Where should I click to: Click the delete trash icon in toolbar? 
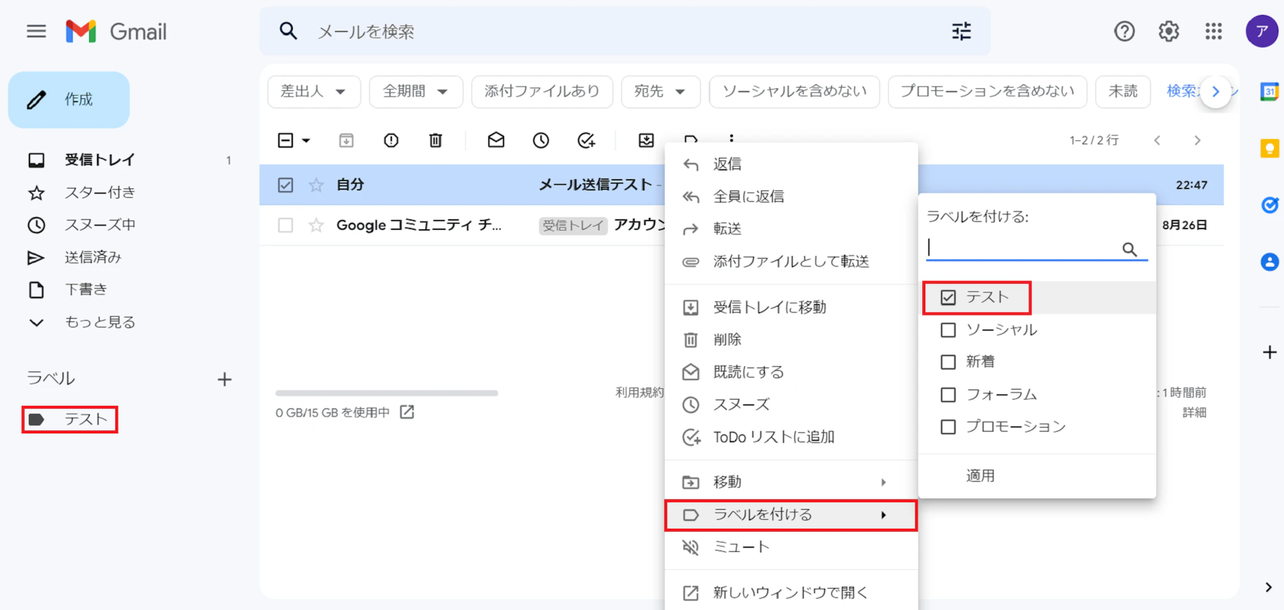[435, 140]
